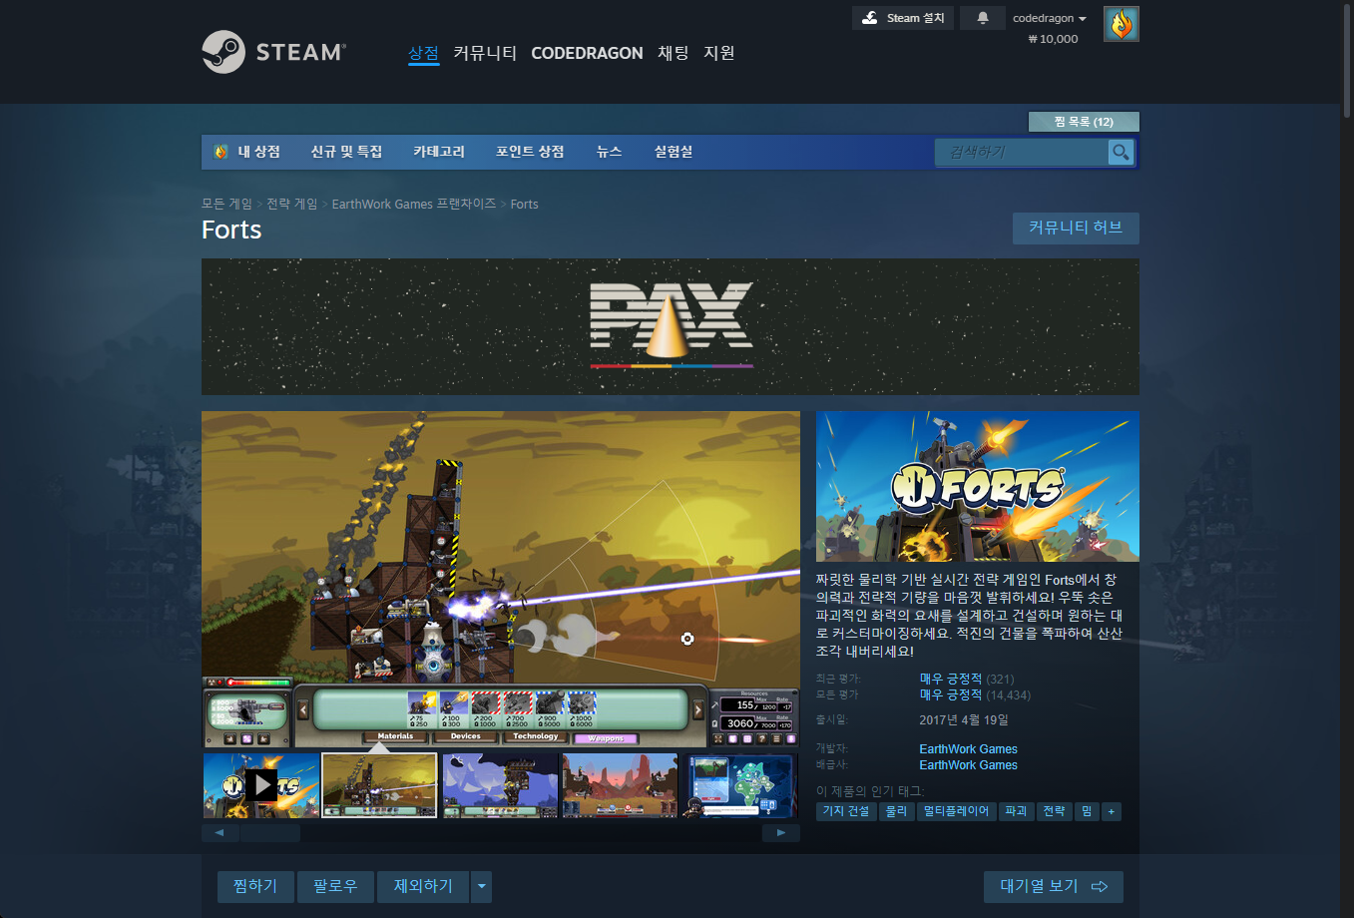
Task: Click the 제외하기 ignore button
Action: click(x=423, y=886)
